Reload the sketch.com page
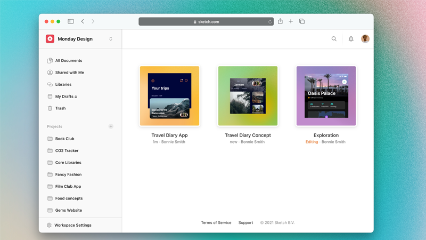426x240 pixels. [270, 22]
